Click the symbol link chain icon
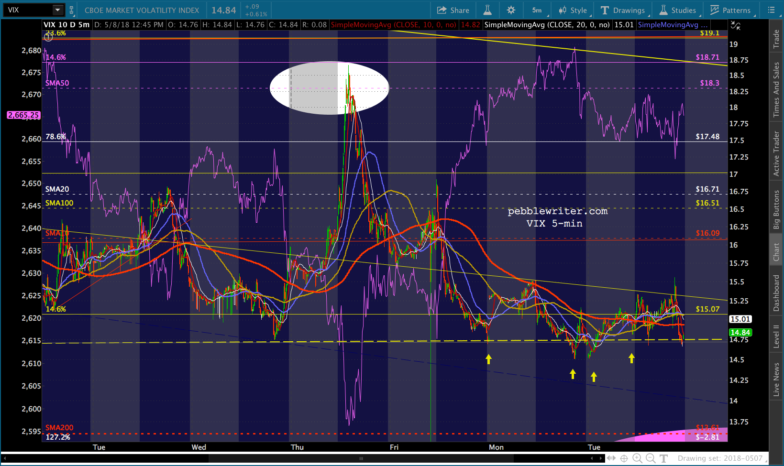The width and height of the screenshot is (784, 466). tap(72, 10)
